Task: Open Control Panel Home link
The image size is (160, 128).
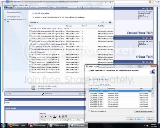Action: click(x=14, y=12)
